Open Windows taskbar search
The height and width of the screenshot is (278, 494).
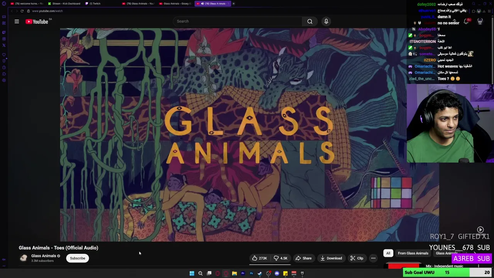(x=200, y=273)
